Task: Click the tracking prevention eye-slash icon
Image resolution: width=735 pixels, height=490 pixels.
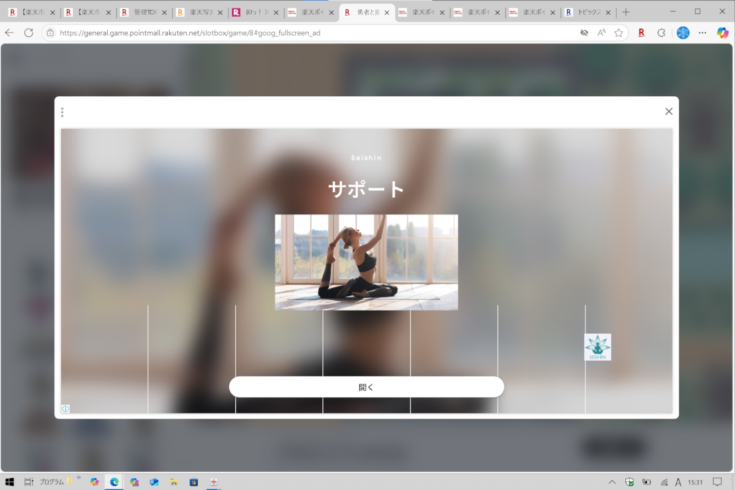Action: pos(584,32)
